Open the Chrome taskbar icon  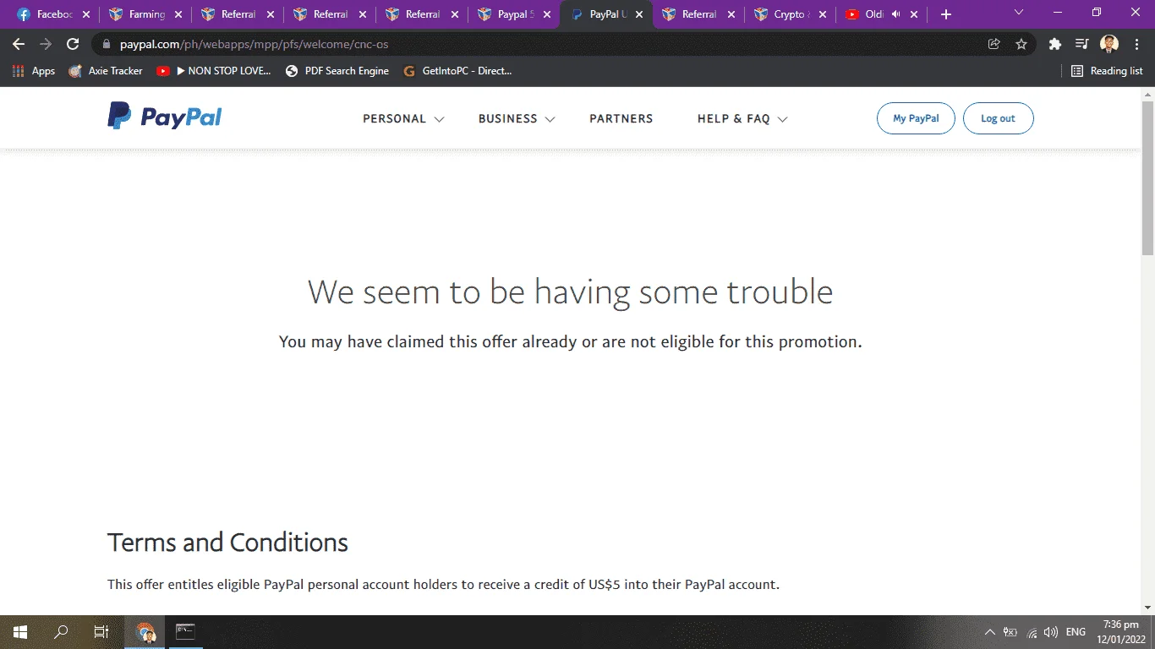(x=145, y=632)
